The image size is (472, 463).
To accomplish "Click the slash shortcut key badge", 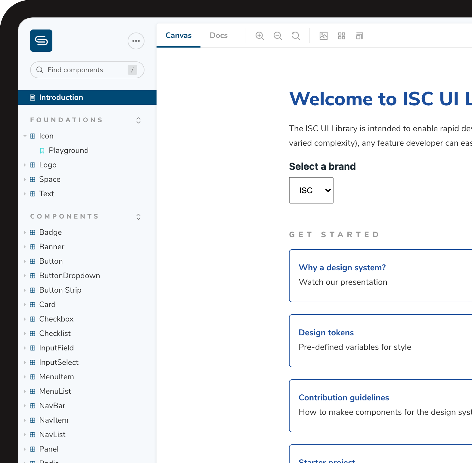I will (x=132, y=70).
